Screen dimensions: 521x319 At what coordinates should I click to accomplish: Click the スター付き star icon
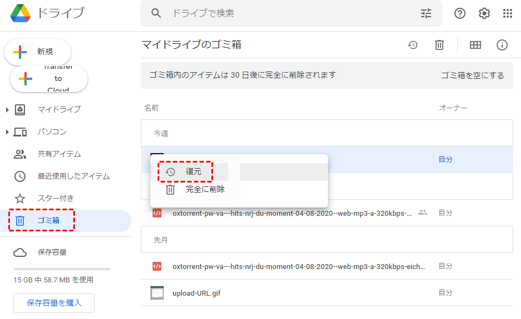(20, 199)
